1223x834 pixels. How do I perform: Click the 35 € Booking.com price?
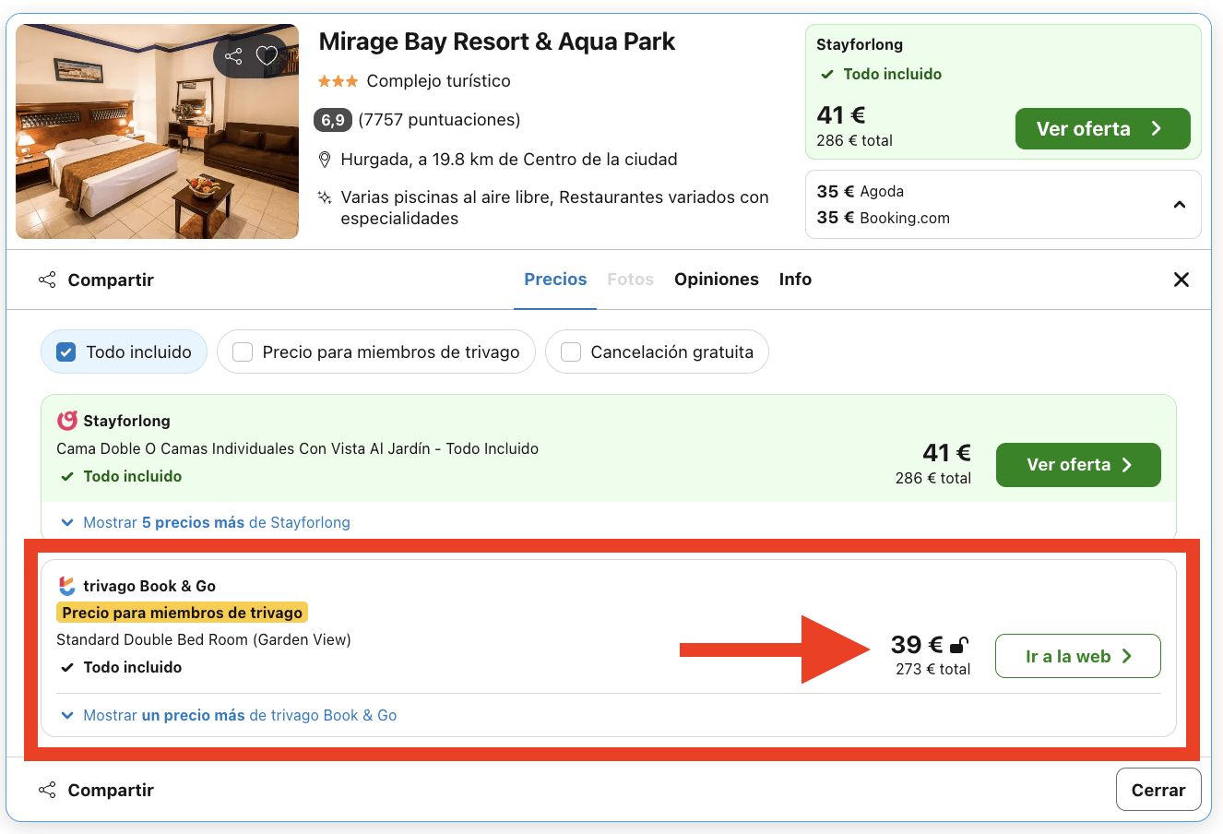coord(884,218)
